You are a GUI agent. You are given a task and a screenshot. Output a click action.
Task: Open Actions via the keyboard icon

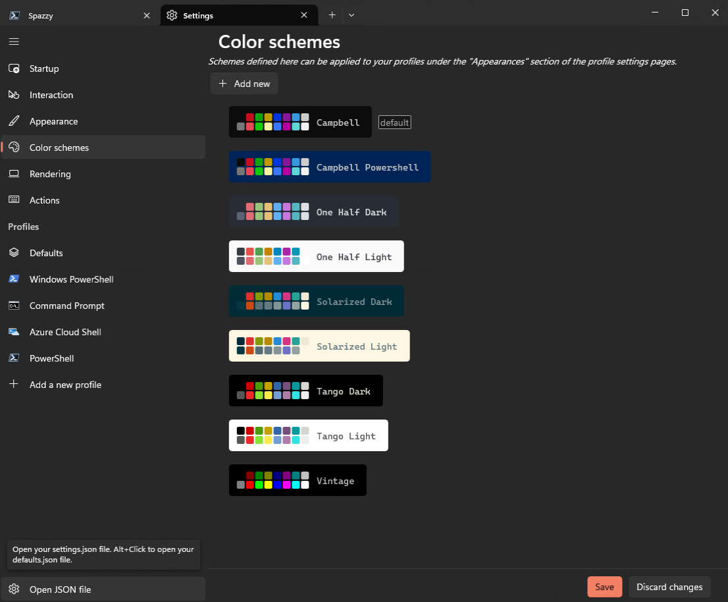(x=14, y=200)
